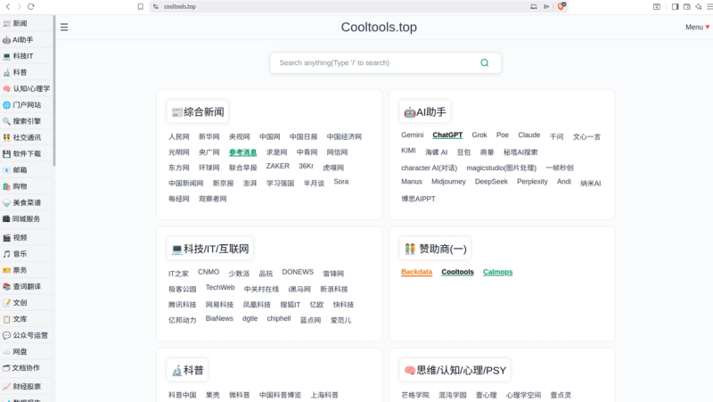Open the highlighted 参考消息 link

(242, 152)
